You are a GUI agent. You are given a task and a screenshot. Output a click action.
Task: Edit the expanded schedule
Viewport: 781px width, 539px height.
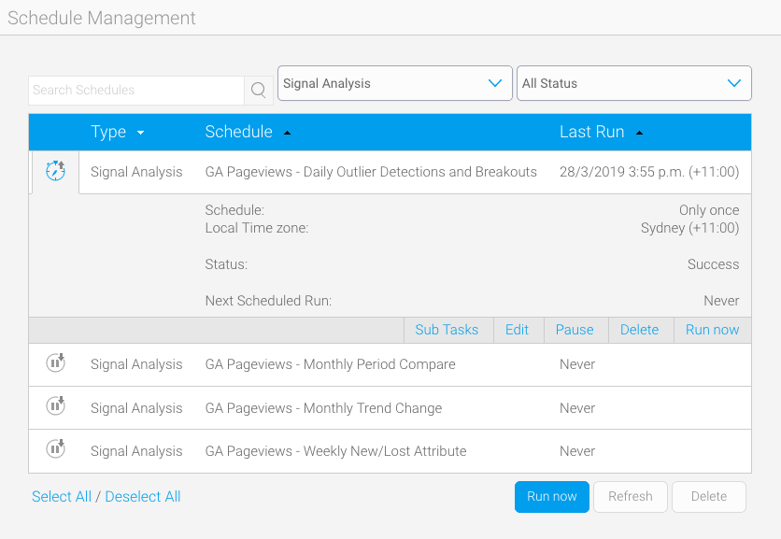pyautogui.click(x=518, y=330)
